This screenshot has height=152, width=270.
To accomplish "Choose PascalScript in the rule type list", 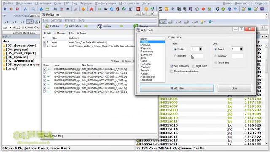I will point(148,77).
